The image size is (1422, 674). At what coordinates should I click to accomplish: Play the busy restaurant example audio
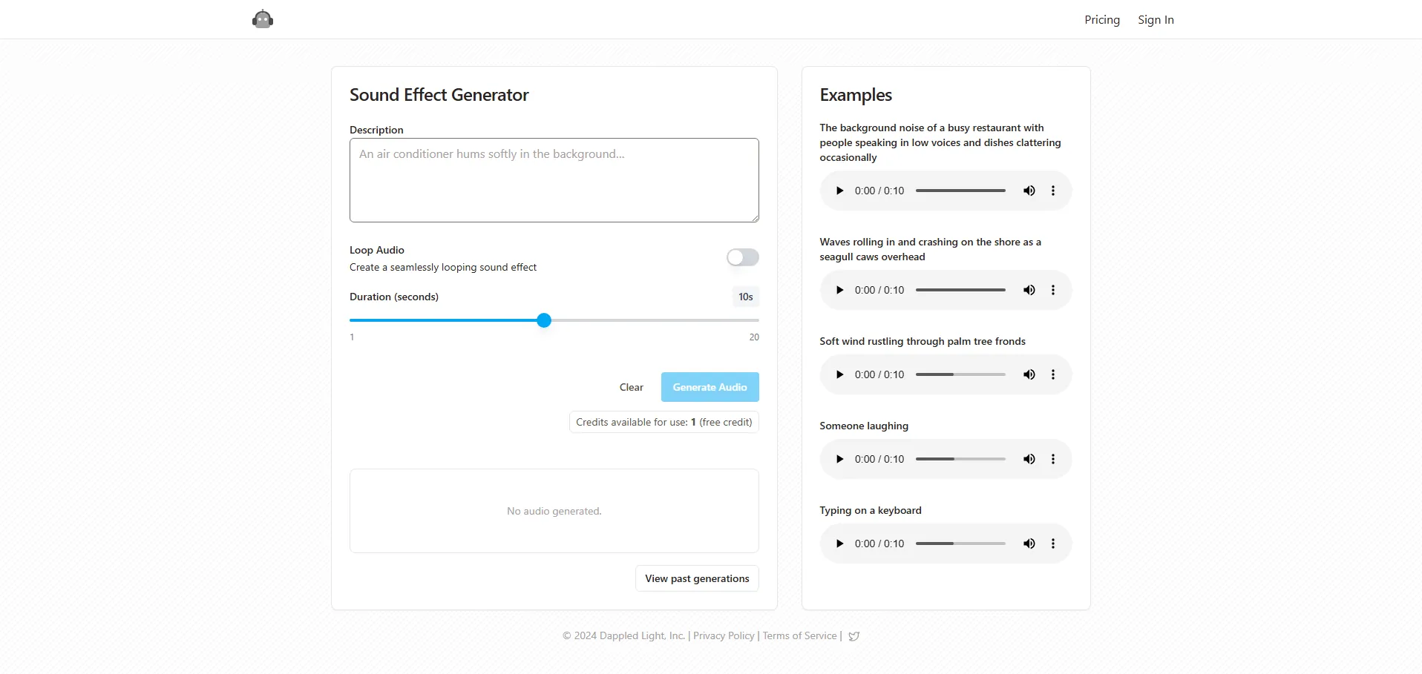[x=839, y=191]
